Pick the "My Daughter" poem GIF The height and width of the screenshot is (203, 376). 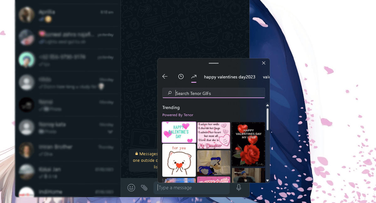[x=214, y=135]
